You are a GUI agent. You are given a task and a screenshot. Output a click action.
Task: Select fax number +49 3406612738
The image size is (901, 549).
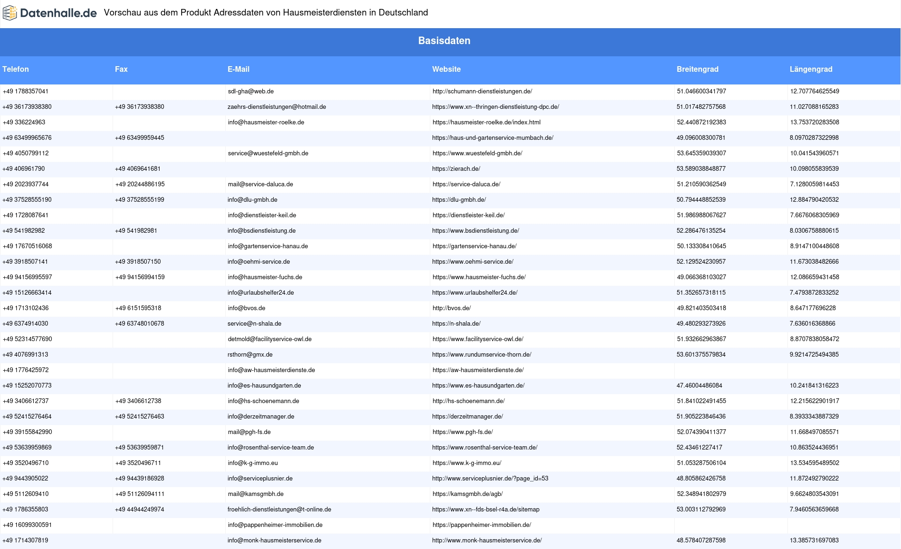(138, 401)
